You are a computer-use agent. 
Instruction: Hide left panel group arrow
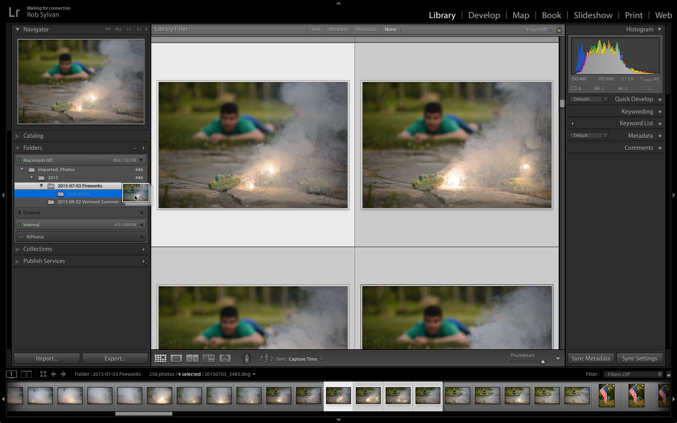coord(3,195)
